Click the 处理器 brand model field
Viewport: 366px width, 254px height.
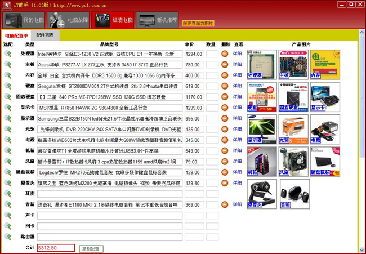pos(110,54)
